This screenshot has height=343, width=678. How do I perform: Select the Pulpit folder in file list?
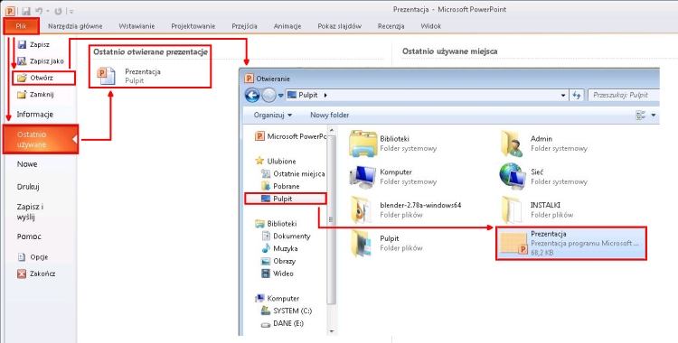(386, 243)
